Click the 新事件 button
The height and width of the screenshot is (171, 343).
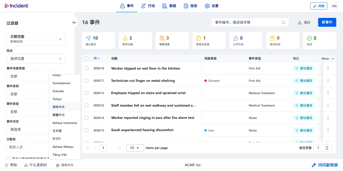(327, 22)
